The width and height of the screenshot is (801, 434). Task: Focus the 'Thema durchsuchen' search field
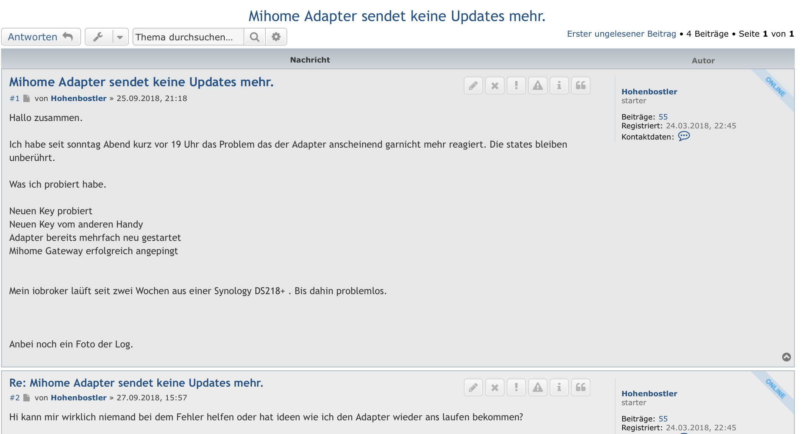pos(188,37)
